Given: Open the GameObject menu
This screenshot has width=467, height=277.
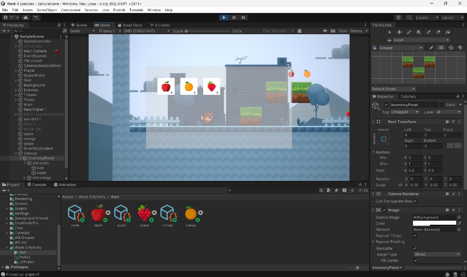Looking at the screenshot, I should (x=47, y=10).
